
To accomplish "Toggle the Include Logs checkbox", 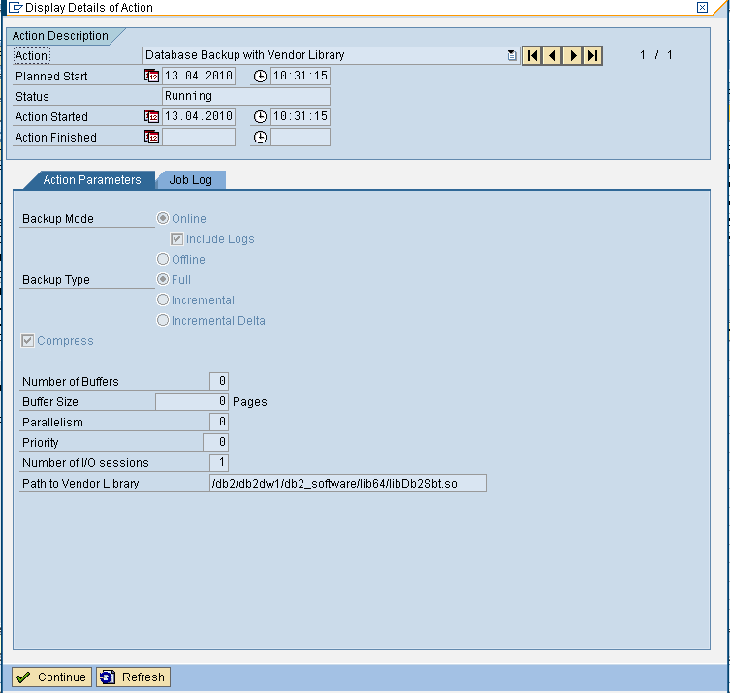I will (x=176, y=238).
